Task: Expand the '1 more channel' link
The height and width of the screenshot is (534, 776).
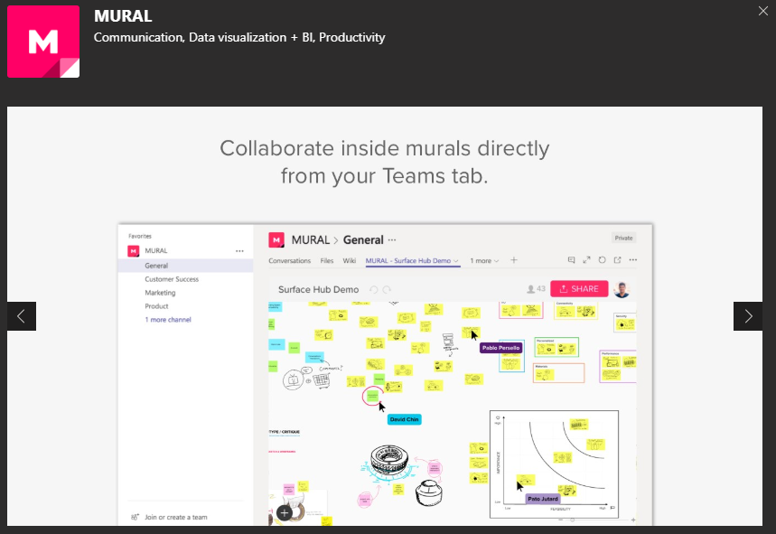Action: [168, 320]
